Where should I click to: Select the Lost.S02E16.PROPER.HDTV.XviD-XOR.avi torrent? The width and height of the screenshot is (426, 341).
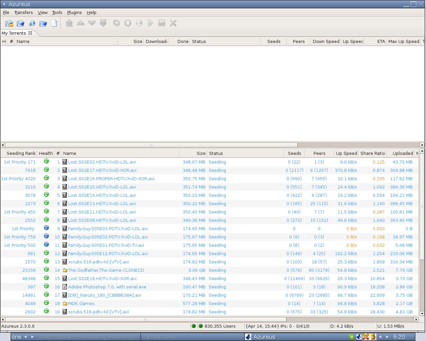coord(209,178)
